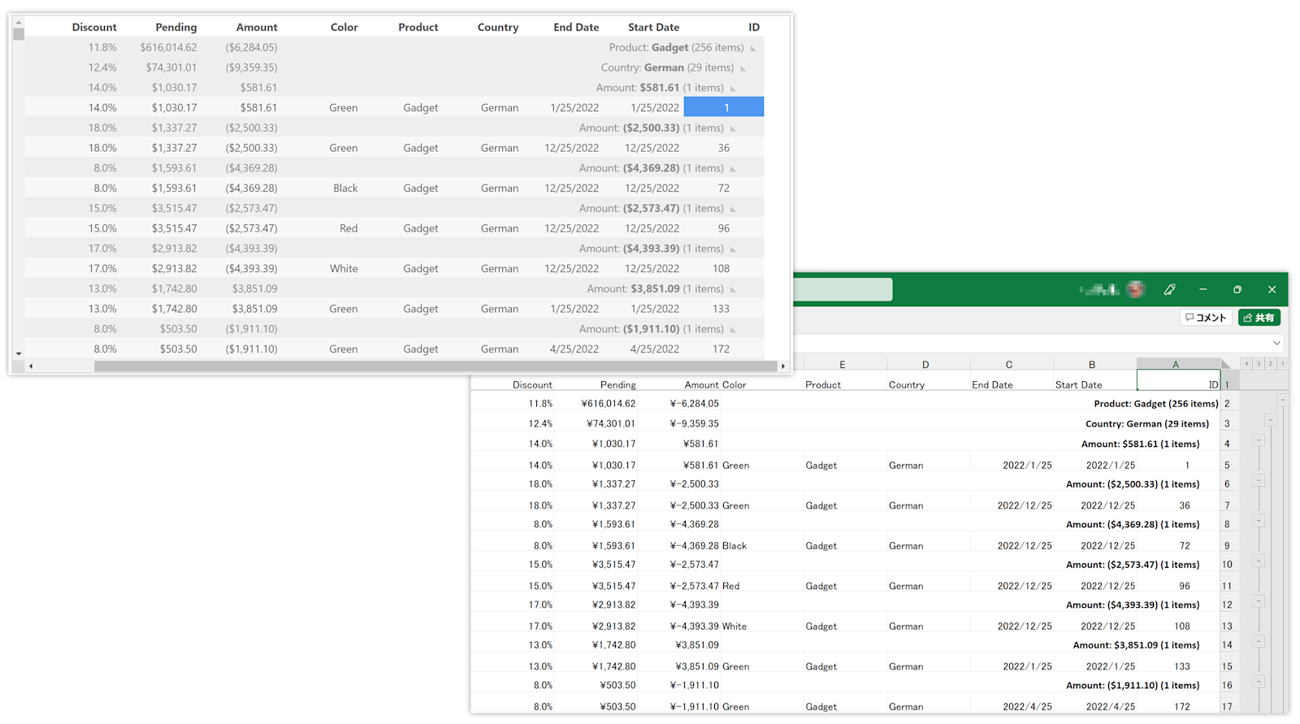Collapse the Amount: ($2,573.47) group in grid

(x=733, y=210)
